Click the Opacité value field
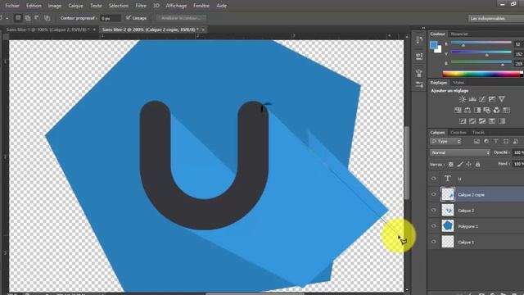This screenshot has height=295, width=524. point(518,152)
